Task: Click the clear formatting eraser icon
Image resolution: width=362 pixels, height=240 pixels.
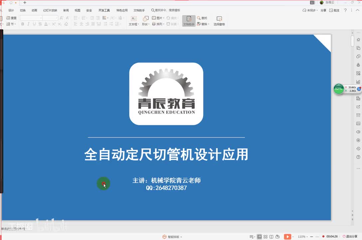Action: click(66, 24)
